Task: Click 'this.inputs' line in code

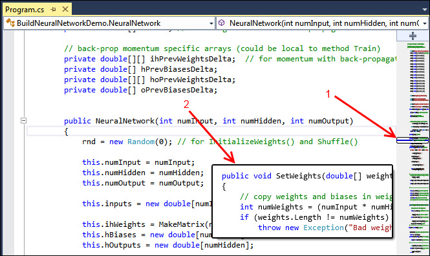Action: 147,204
